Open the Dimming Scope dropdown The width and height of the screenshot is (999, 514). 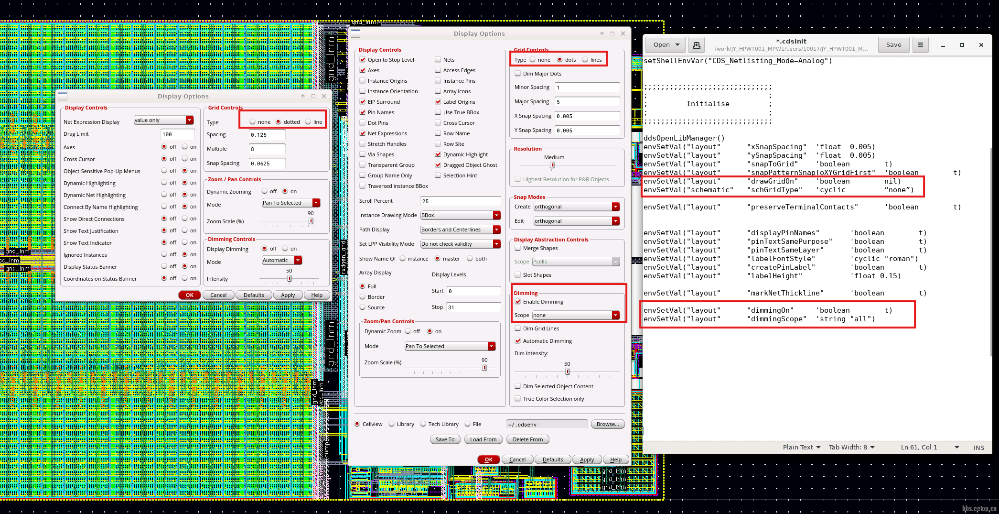point(576,316)
